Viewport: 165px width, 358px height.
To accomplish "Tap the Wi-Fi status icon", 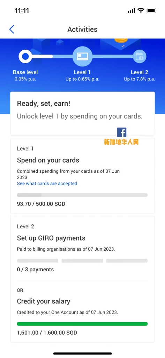I will click(141, 10).
